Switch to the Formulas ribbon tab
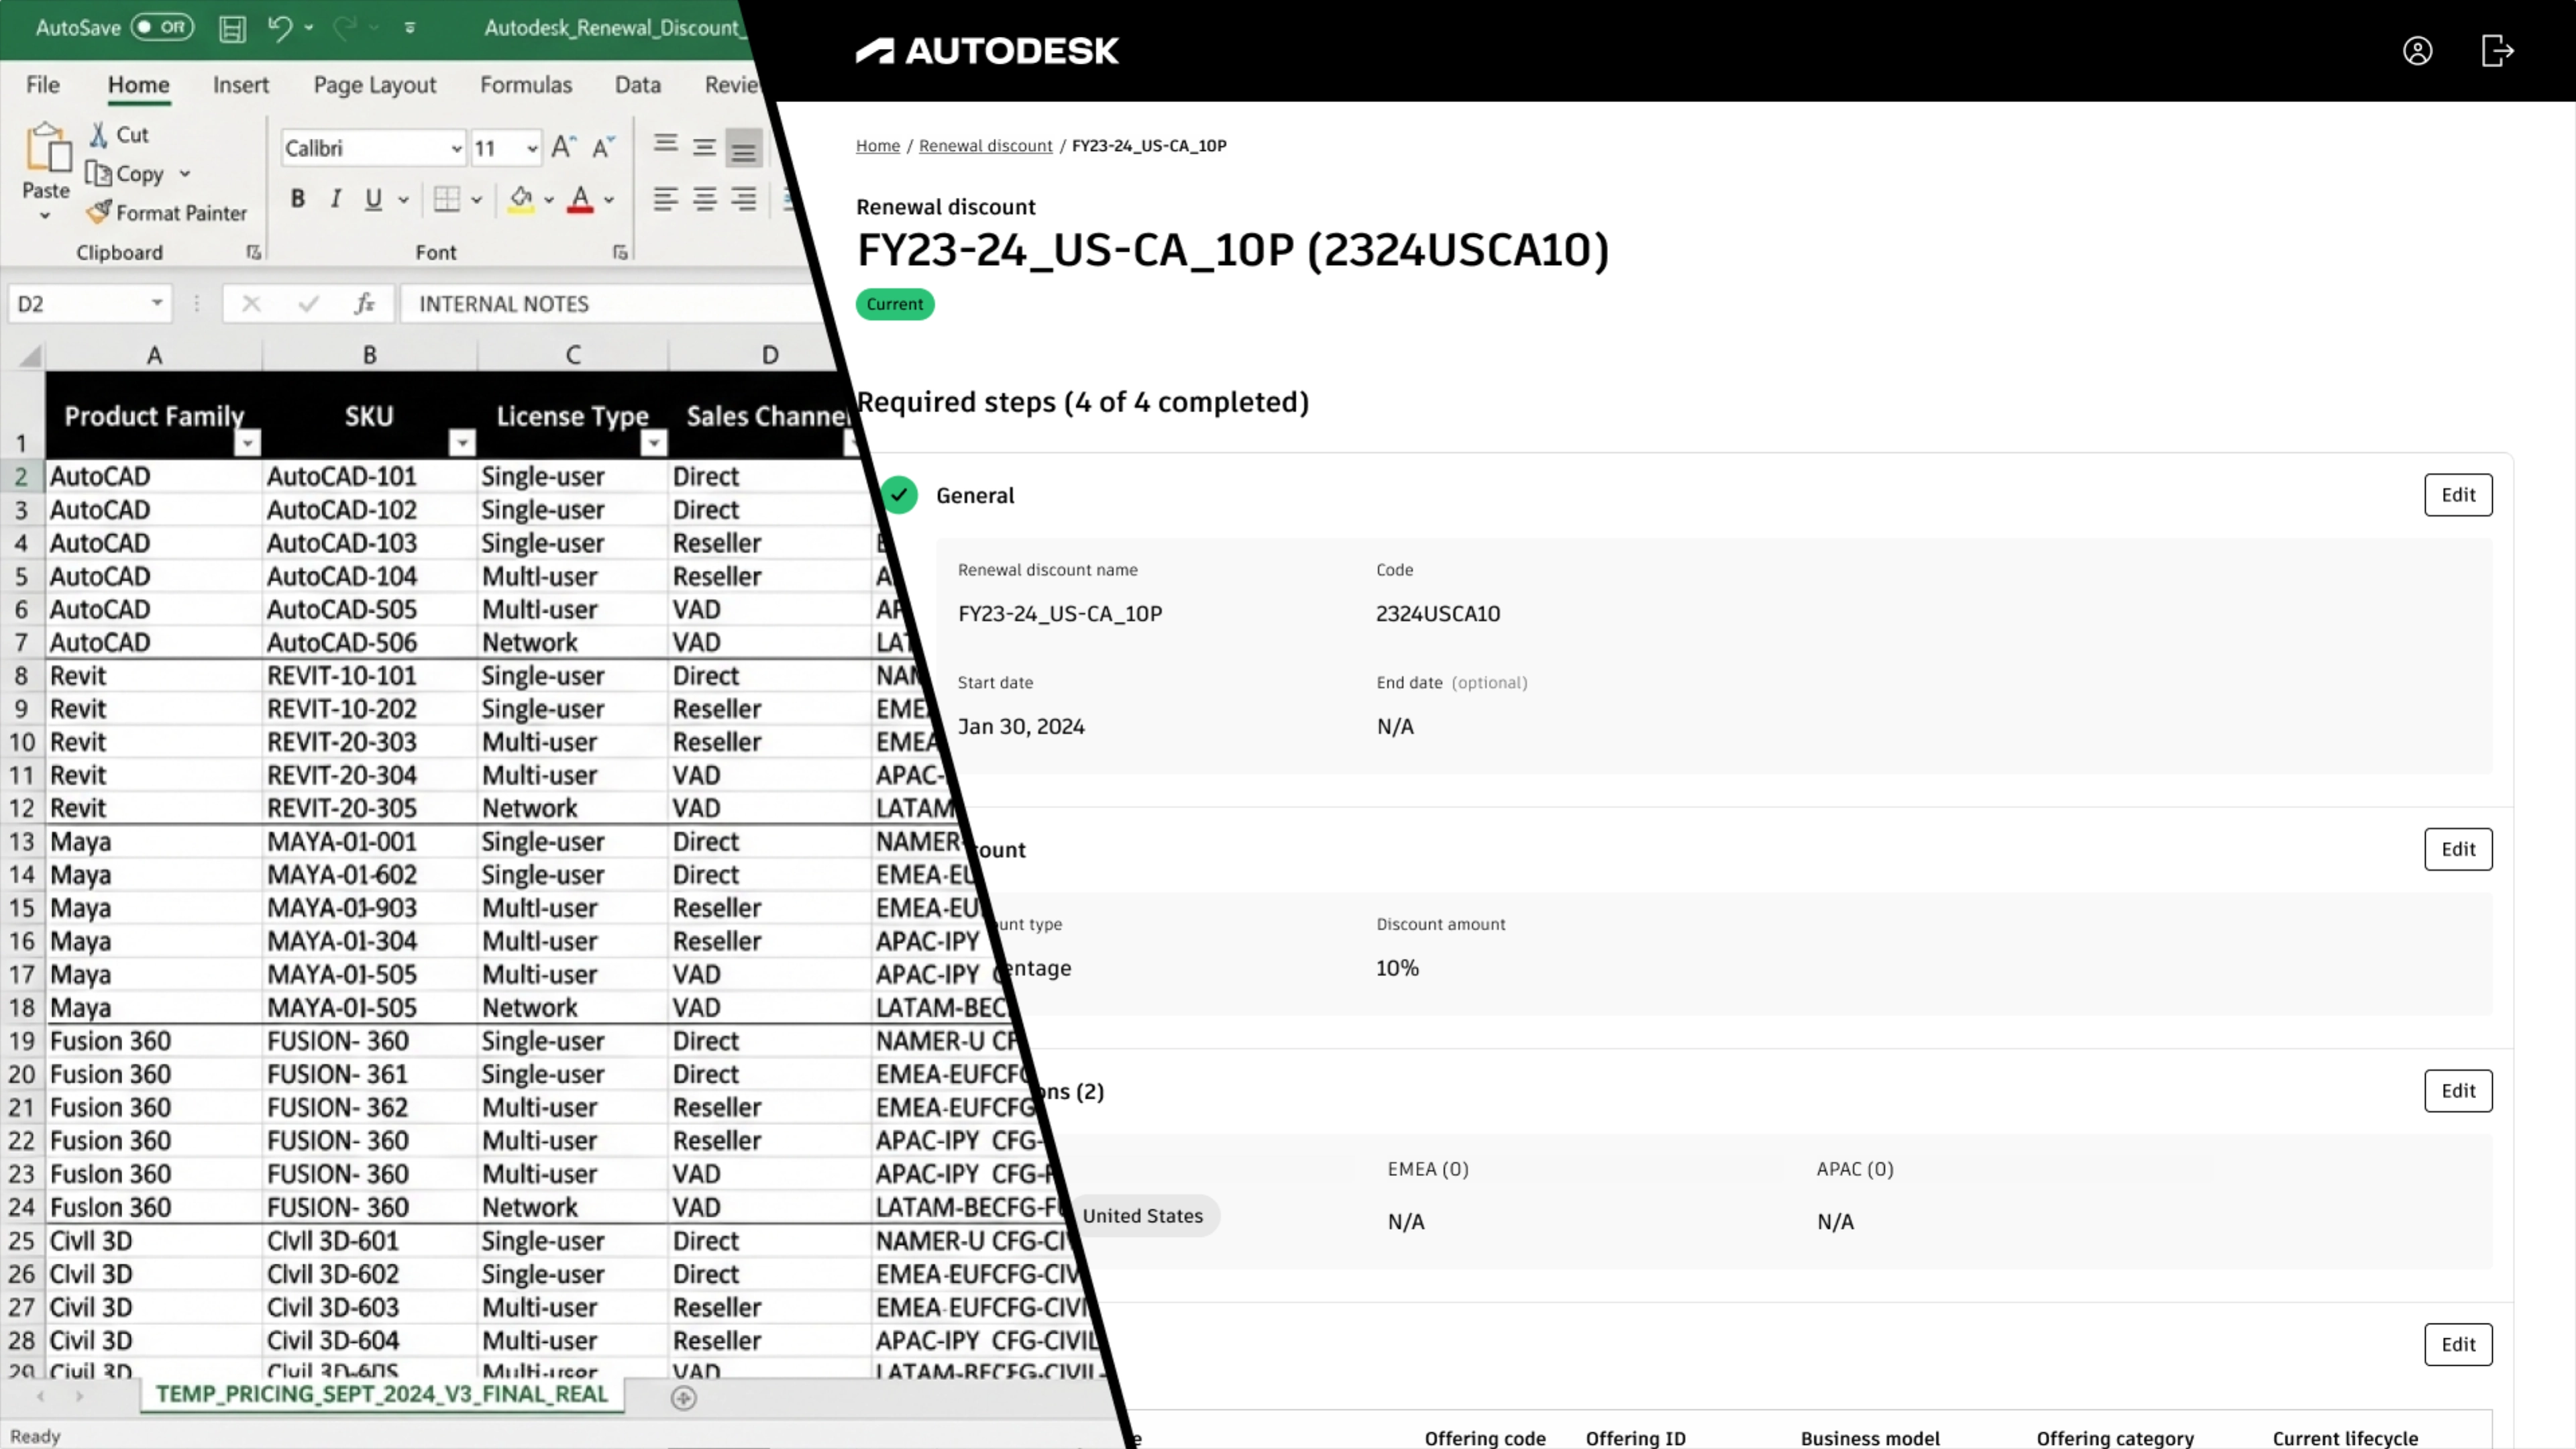 coord(525,85)
